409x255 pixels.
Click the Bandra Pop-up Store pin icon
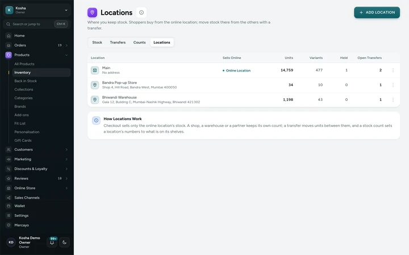(95, 85)
